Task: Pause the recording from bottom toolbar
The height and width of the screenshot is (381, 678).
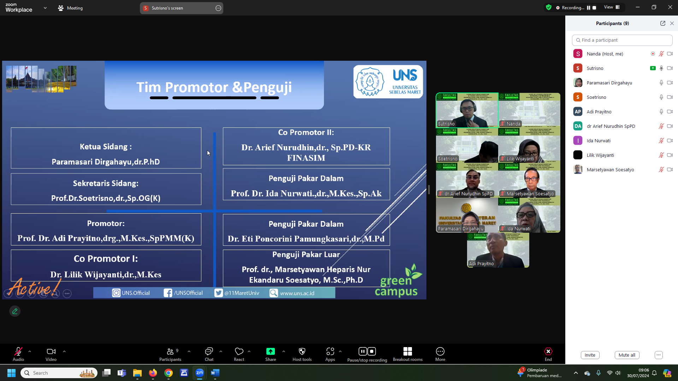Action: coord(362,351)
